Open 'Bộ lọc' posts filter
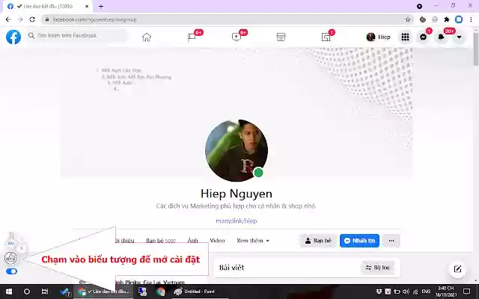This screenshot has width=479, height=299. point(378,268)
